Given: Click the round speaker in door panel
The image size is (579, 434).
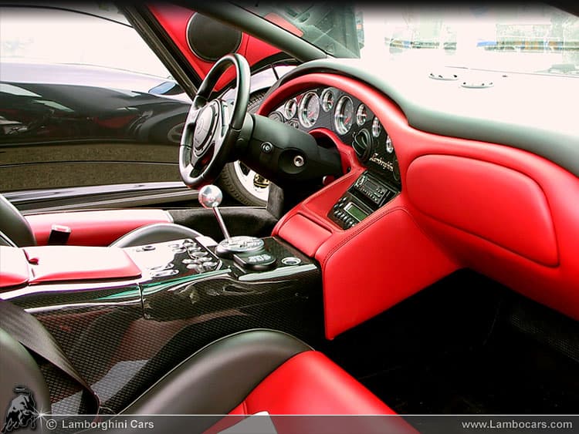Looking at the screenshot, I should point(214,37).
